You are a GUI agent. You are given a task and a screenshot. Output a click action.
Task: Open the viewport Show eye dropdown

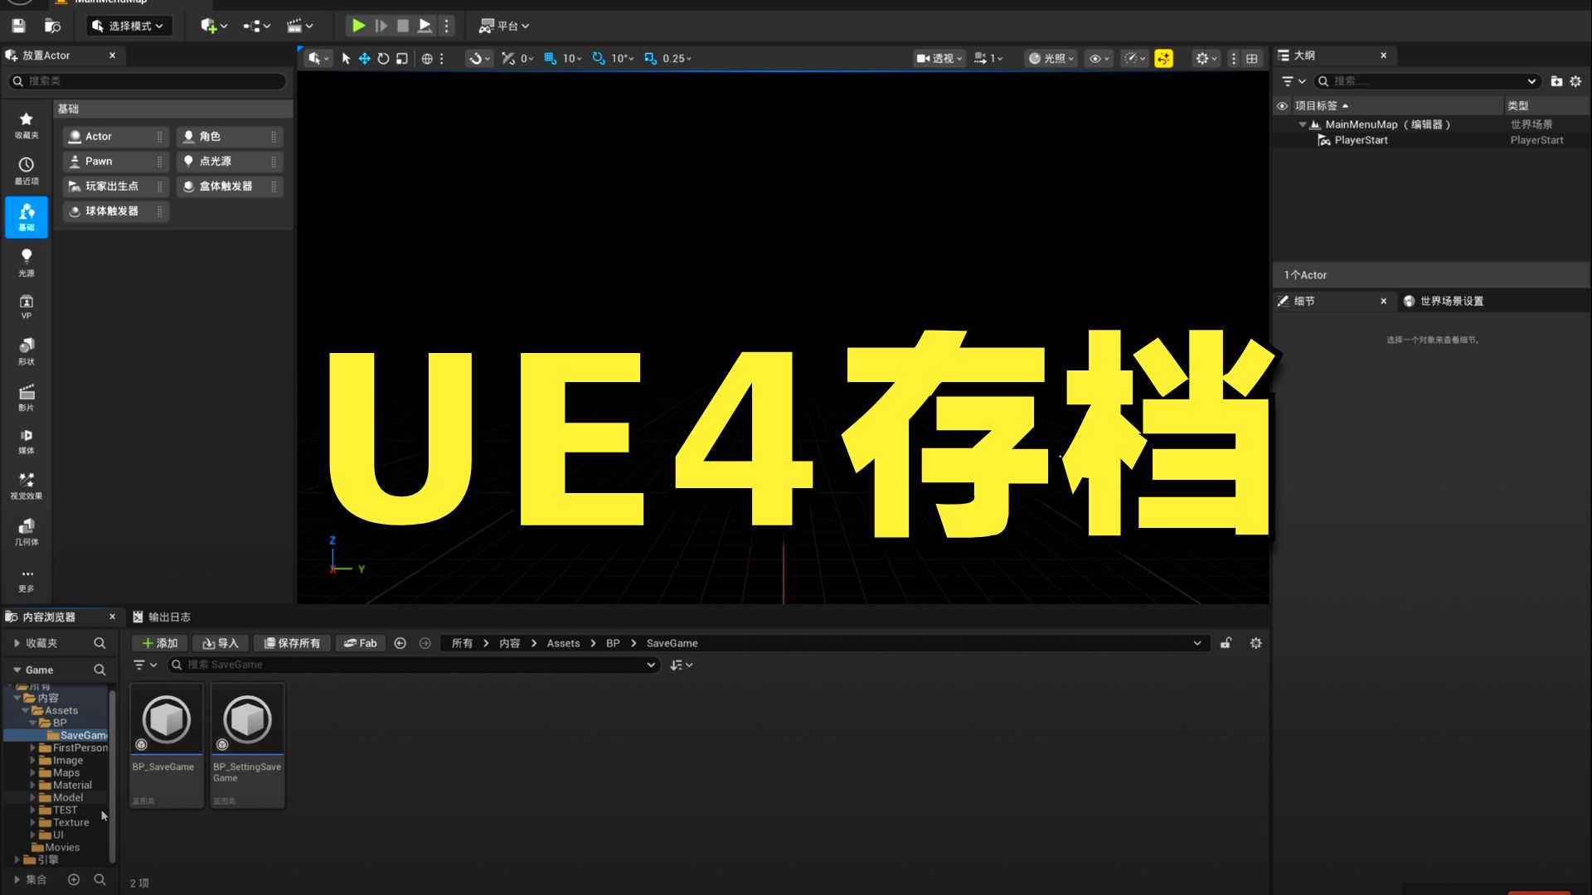click(x=1099, y=59)
